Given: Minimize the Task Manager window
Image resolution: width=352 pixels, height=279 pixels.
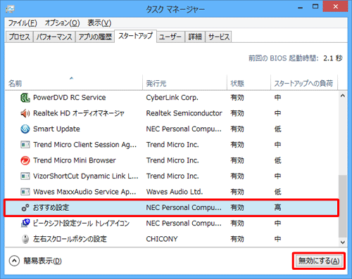Looking at the screenshot, I should (x=300, y=8).
